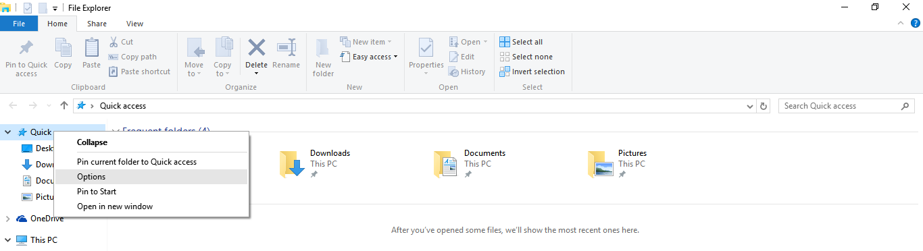The height and width of the screenshot is (251, 923).
Task: Click Customize Quick Access Toolbar arrow
Action: (55, 8)
